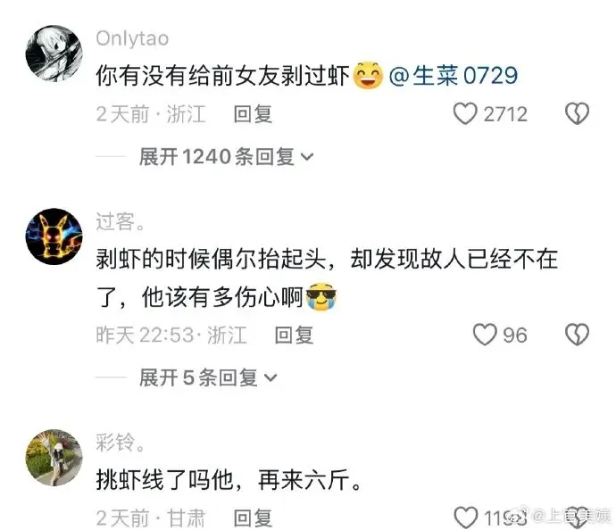
Task: Expand 展开1240条回复 replies
Action: (226, 157)
